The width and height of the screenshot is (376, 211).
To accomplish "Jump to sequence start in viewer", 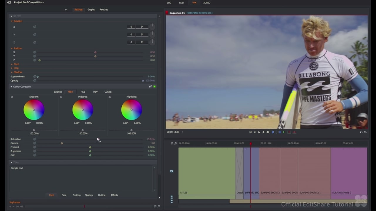I will coord(251,132).
